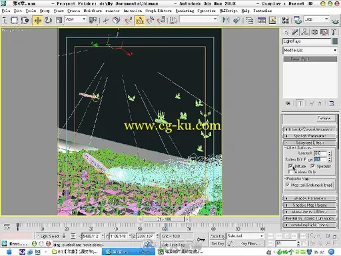Open the Graph Editors menu

(x=159, y=11)
